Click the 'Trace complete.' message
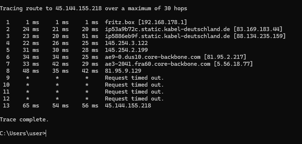302x144 pixels. (x=24, y=120)
